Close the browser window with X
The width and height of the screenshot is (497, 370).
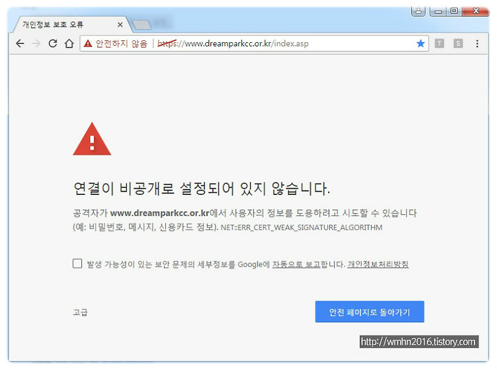[476, 11]
